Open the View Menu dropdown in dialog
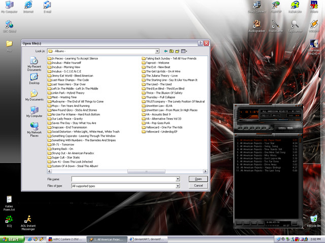The height and width of the screenshot is (243, 325). 184,51
